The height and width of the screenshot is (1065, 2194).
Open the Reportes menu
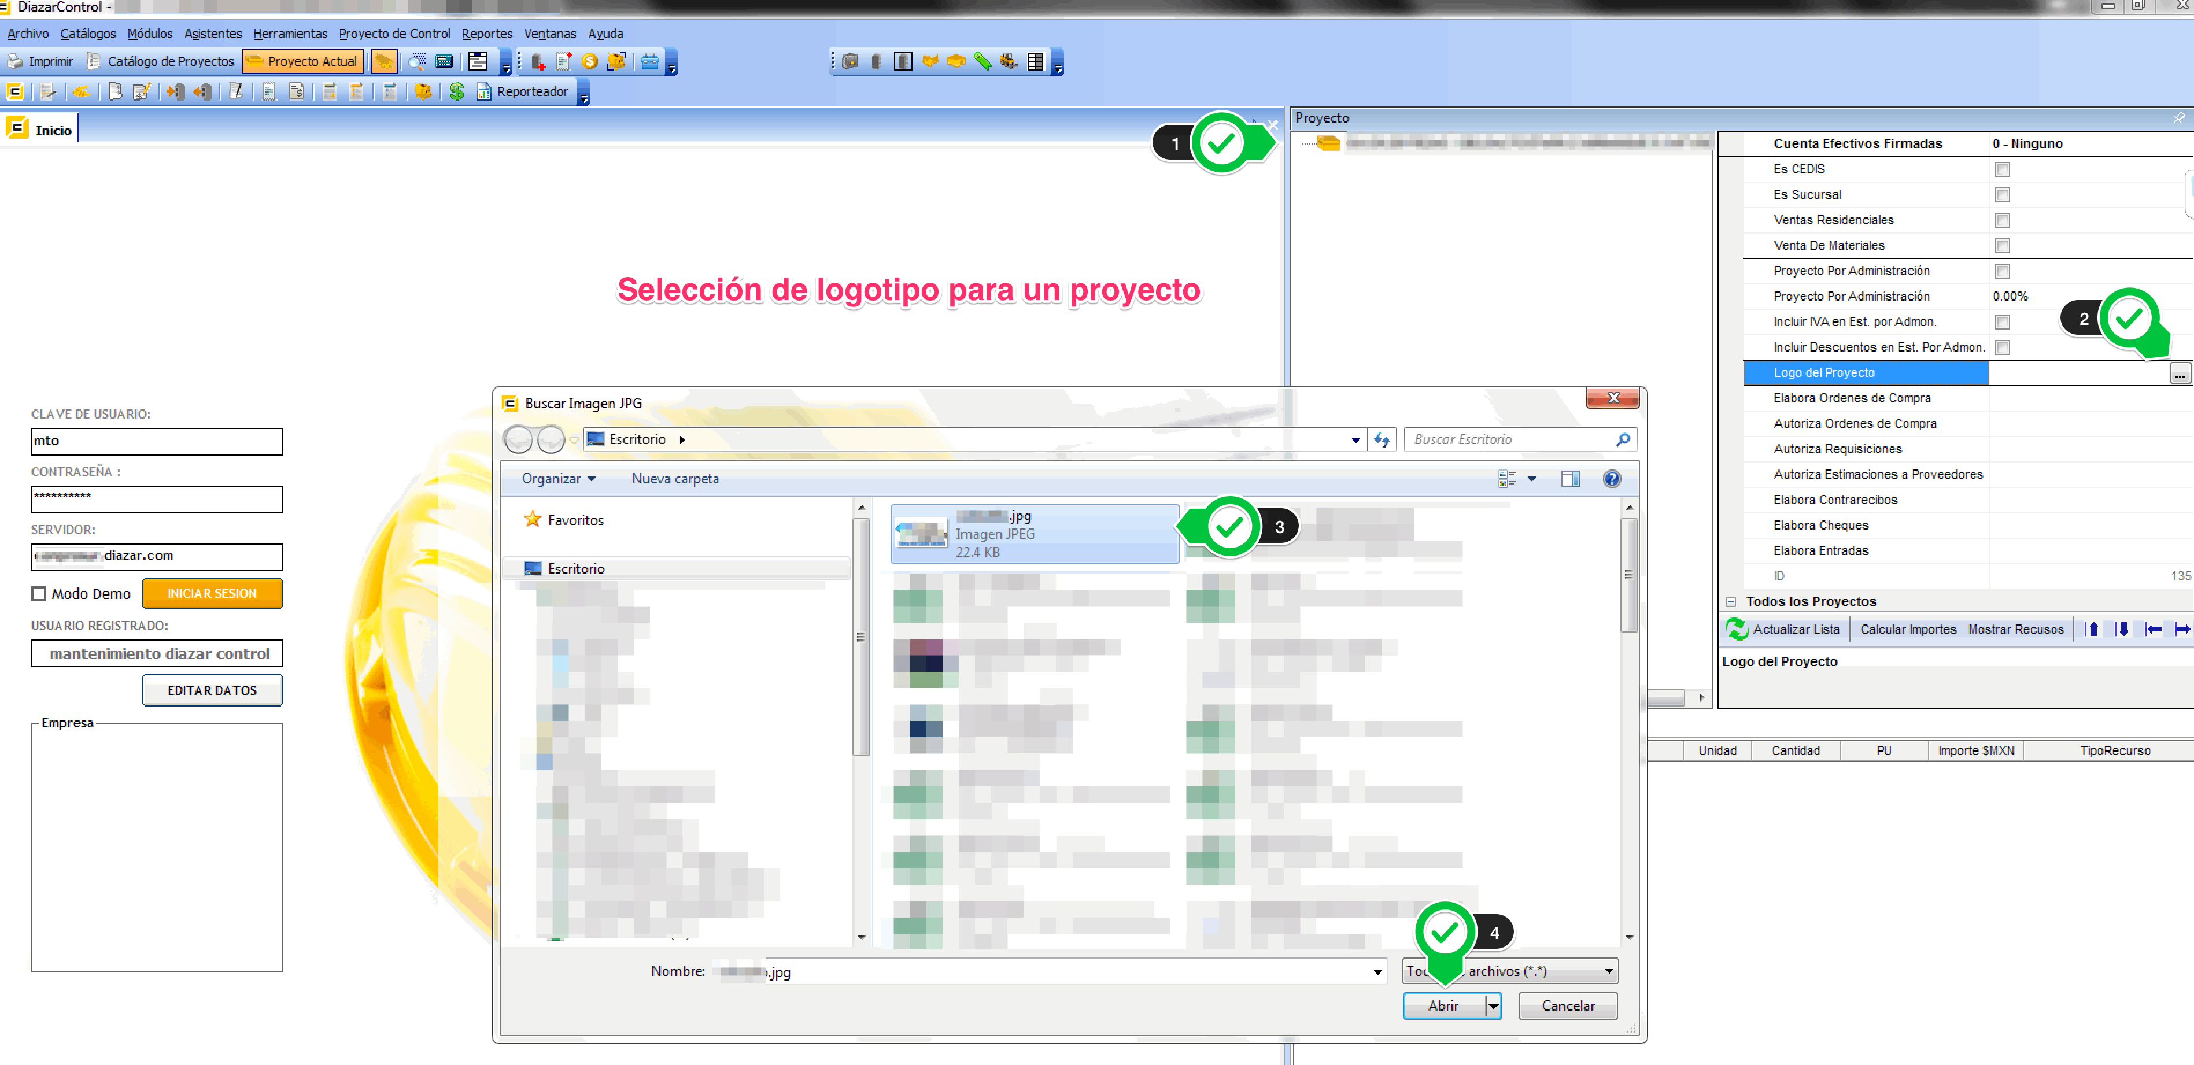pos(486,33)
